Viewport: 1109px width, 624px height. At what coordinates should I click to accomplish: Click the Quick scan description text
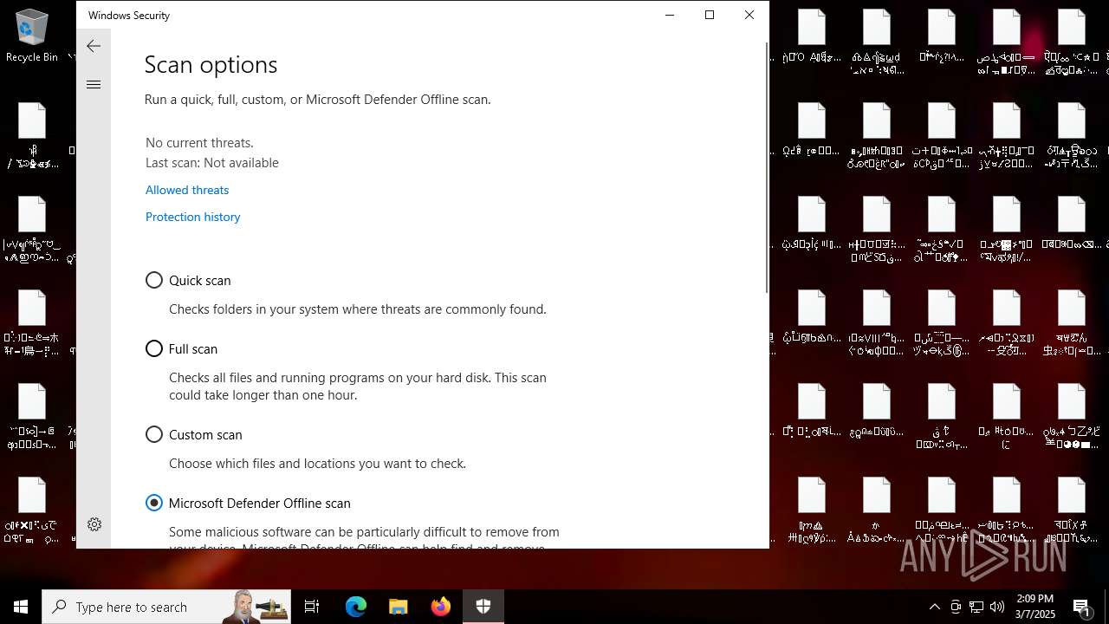[358, 309]
